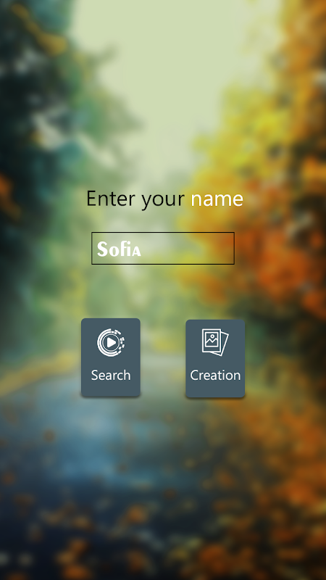Screen dimensions: 326x580
Task: Click the word 'your' in heading
Action: tap(163, 200)
